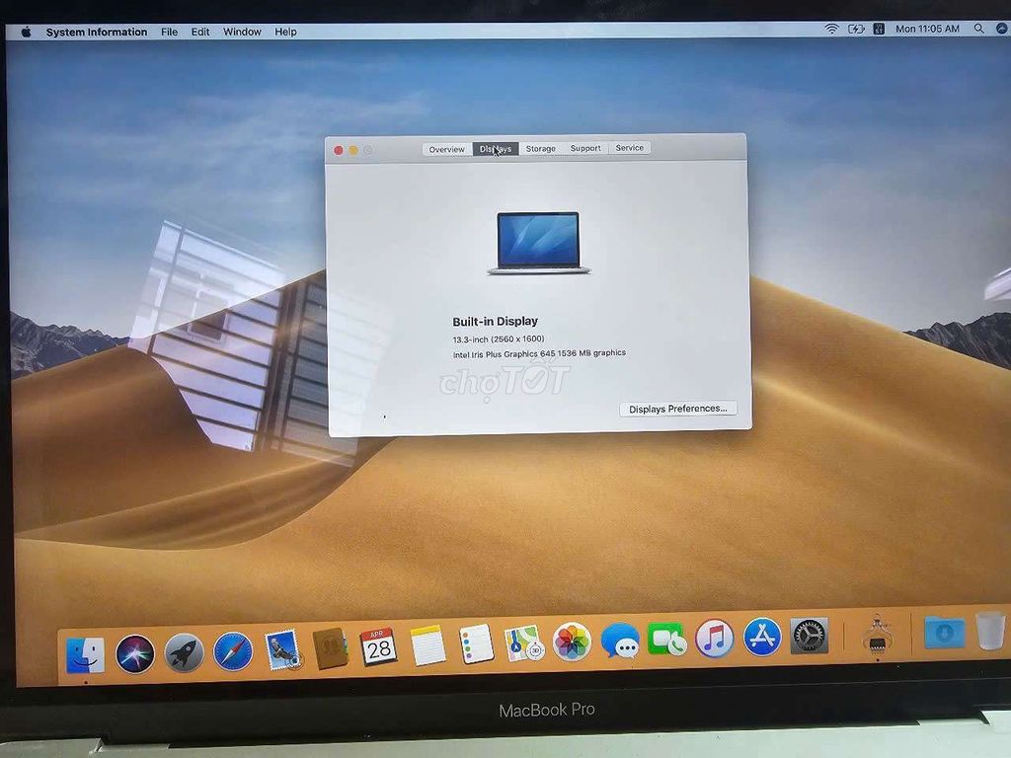Click the input source menu bar icon
Screen dimensions: 1011x758
pyautogui.click(x=878, y=29)
